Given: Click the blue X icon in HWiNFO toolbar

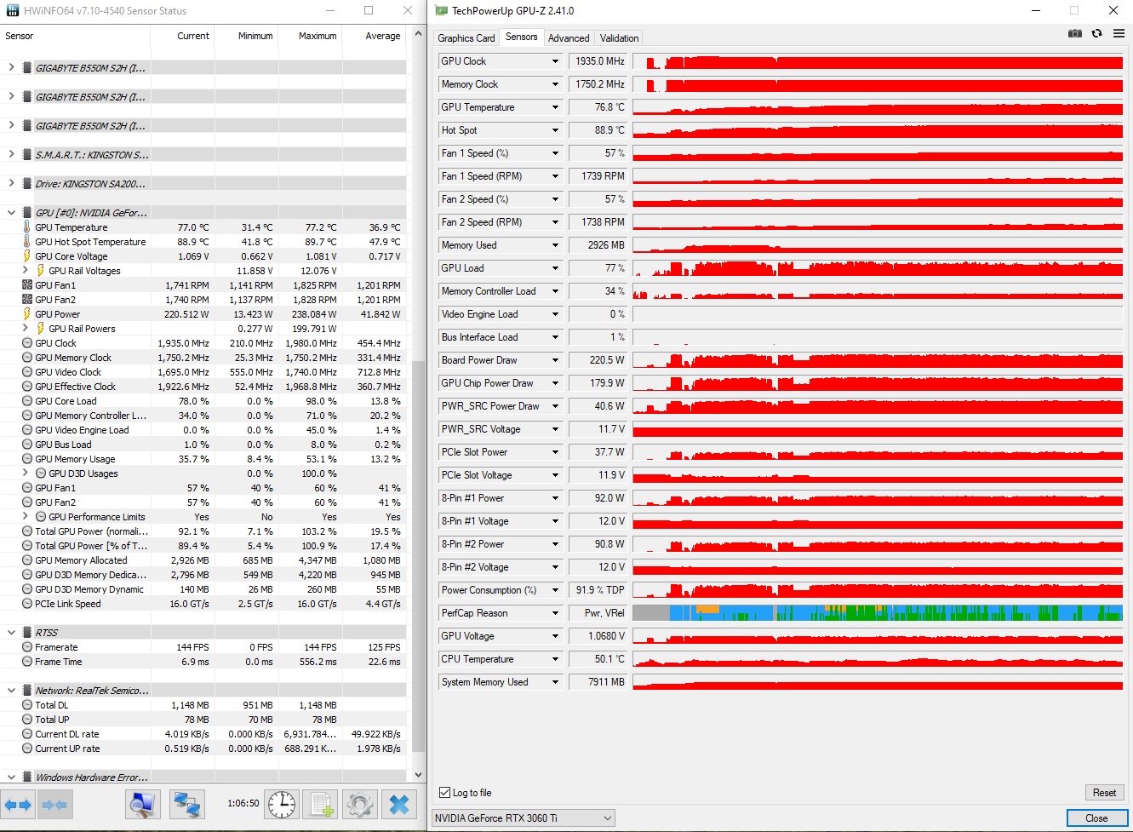Looking at the screenshot, I should point(399,804).
